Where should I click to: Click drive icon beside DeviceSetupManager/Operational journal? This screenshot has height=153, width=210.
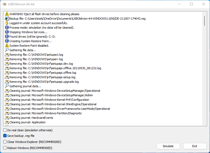pos(7,91)
